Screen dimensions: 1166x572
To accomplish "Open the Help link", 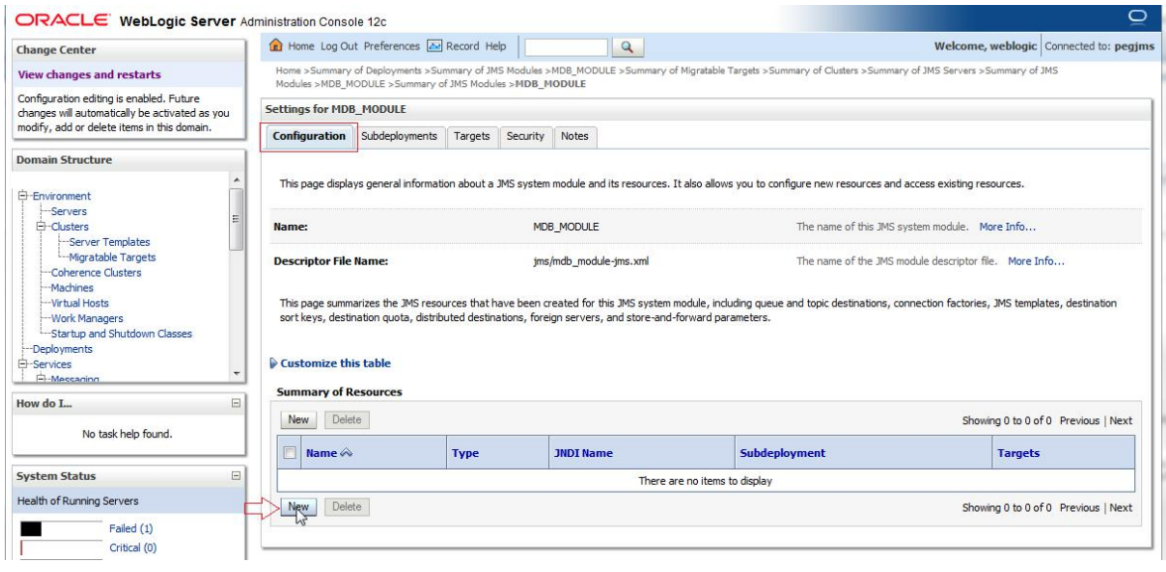I will coord(496,47).
